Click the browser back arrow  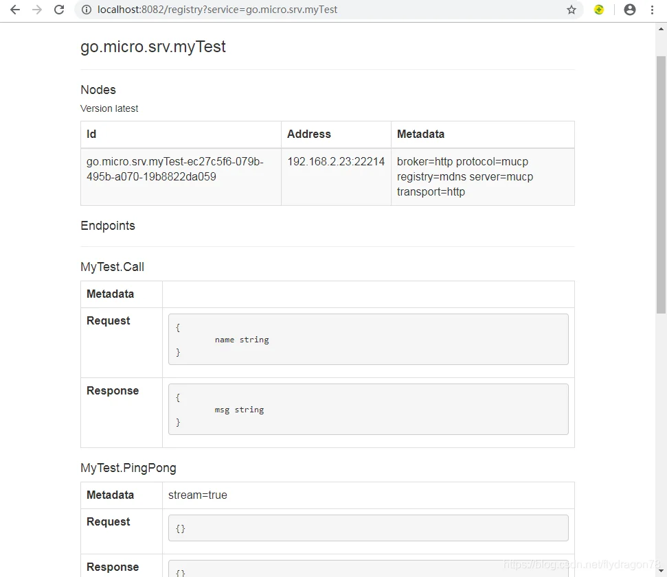(x=15, y=10)
